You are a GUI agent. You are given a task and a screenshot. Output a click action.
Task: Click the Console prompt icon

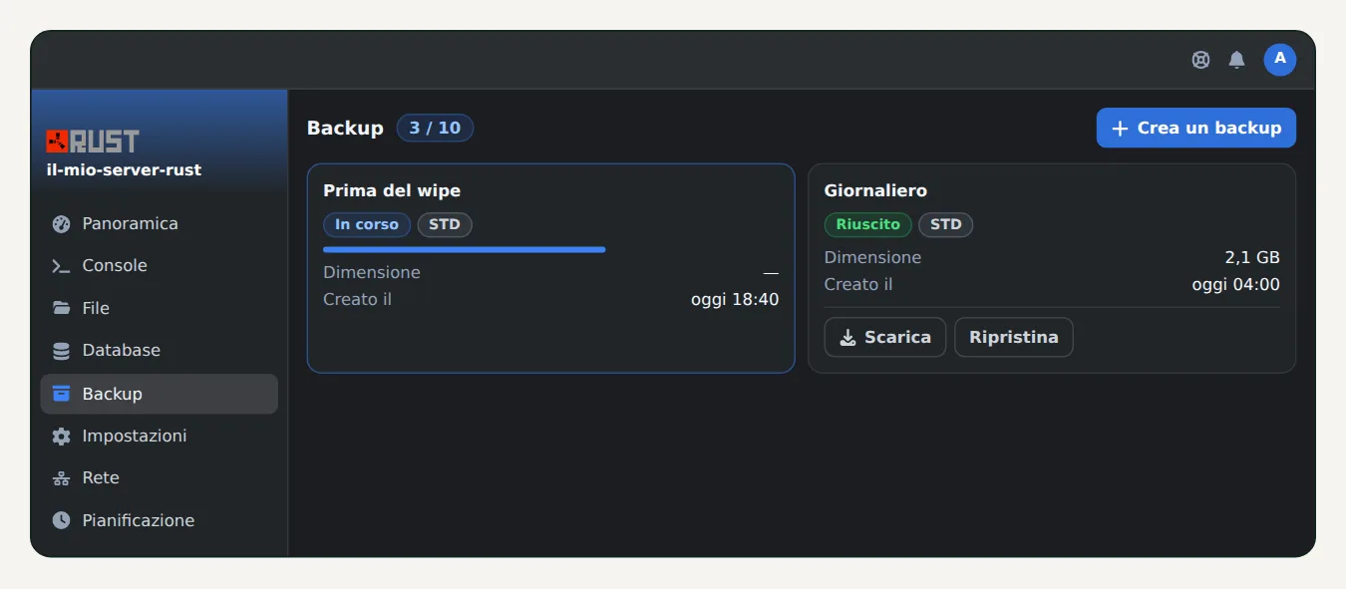(x=62, y=266)
